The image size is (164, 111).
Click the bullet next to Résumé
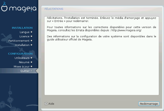click(x=31, y=62)
